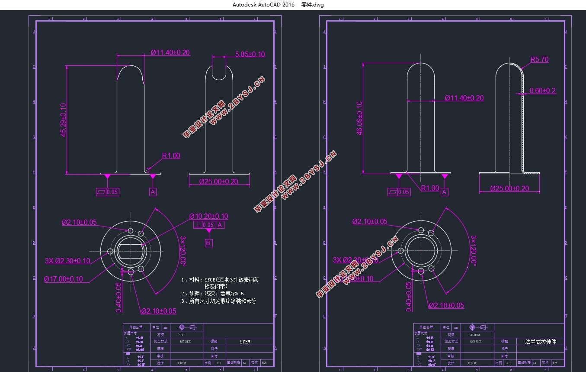586x372 pixels.
Task: Select the 2:1 scale cell on STEM sheet
Action: 219,363
